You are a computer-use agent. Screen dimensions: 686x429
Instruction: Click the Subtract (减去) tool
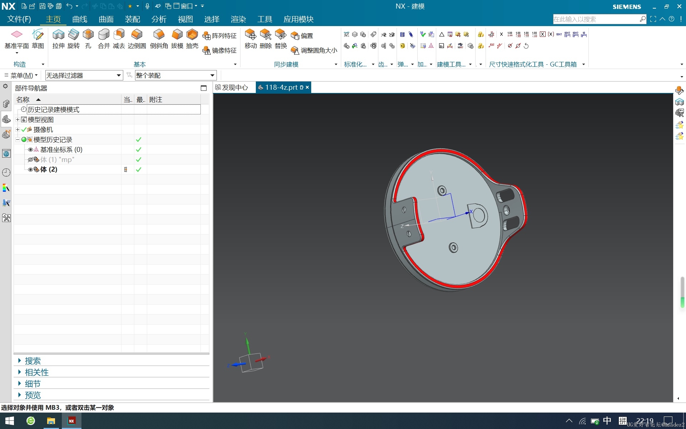(119, 39)
